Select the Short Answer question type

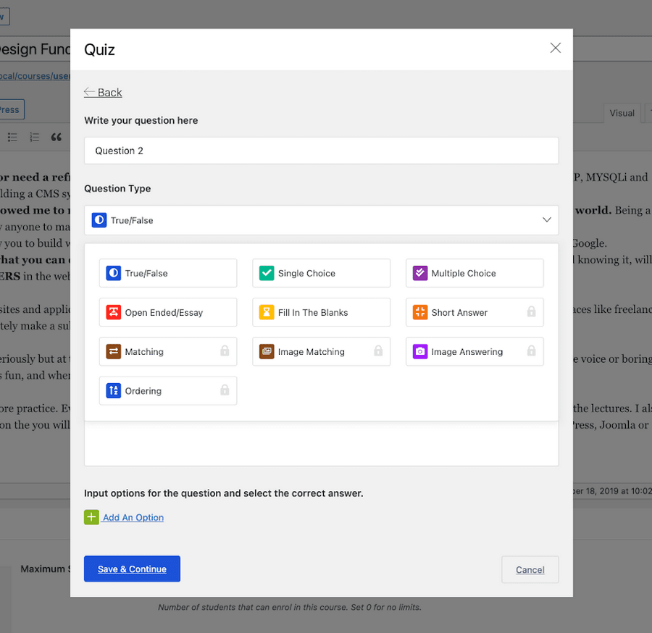pos(474,312)
